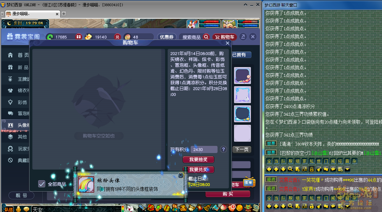Toggle the 帮 guild channel filter in upper chat

[x=290, y=161]
